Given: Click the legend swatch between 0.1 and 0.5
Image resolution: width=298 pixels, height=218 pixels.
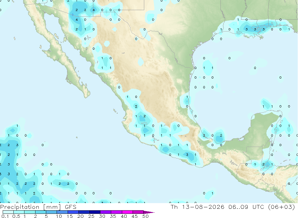Looking at the screenshot, I should point(8,212).
